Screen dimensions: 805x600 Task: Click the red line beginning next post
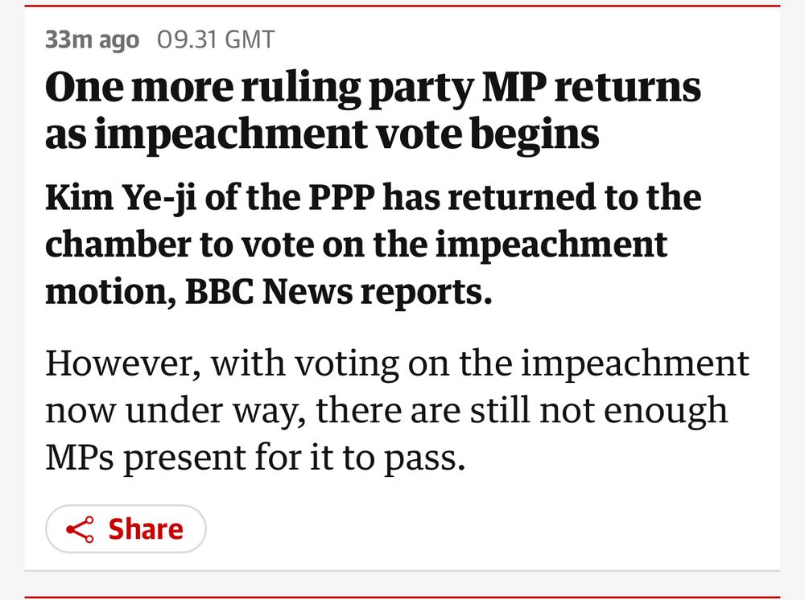pos(402,598)
